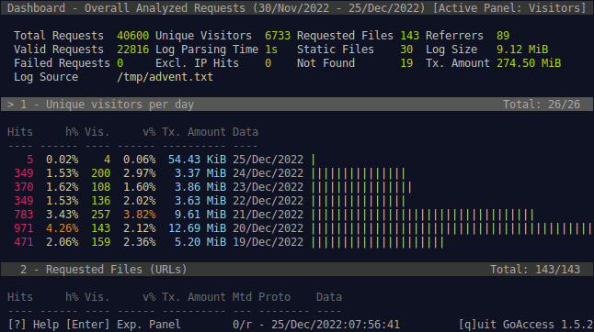Click the Tx. Amount value 274.50 MiB
The height and width of the screenshot is (332, 594).
(x=529, y=63)
